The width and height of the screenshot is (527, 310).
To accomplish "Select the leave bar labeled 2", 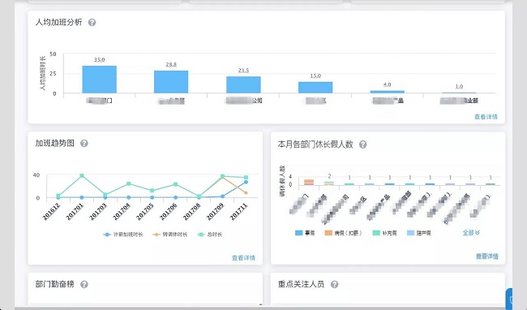I will point(329,183).
